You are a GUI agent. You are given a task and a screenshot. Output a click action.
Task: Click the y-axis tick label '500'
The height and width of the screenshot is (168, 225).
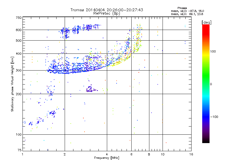pos(19,41)
